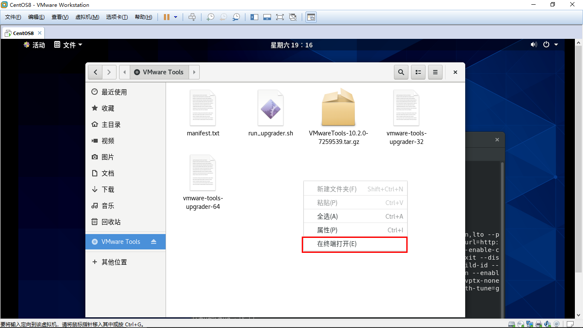The image size is (583, 328).
Task: Open 音乐 folder in the sidebar
Action: tap(125, 205)
